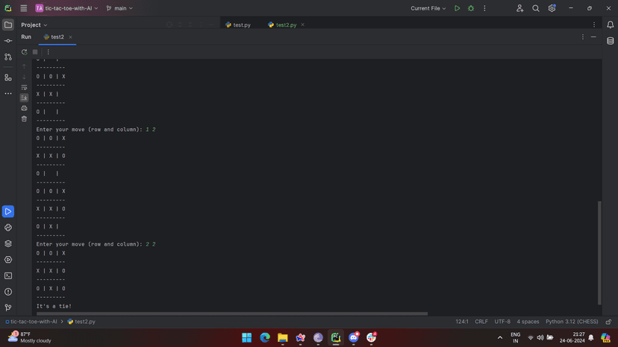The image size is (618, 347).
Task: Toggle scroll to end of output
Action: (24, 98)
